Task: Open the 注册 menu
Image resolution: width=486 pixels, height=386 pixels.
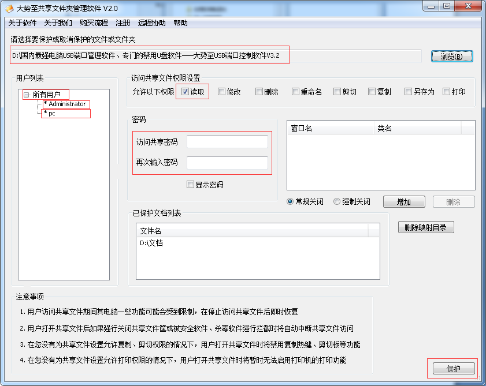Action: (123, 23)
